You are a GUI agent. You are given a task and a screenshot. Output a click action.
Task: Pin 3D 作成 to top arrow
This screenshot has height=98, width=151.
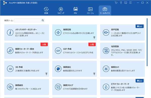click(46, 74)
